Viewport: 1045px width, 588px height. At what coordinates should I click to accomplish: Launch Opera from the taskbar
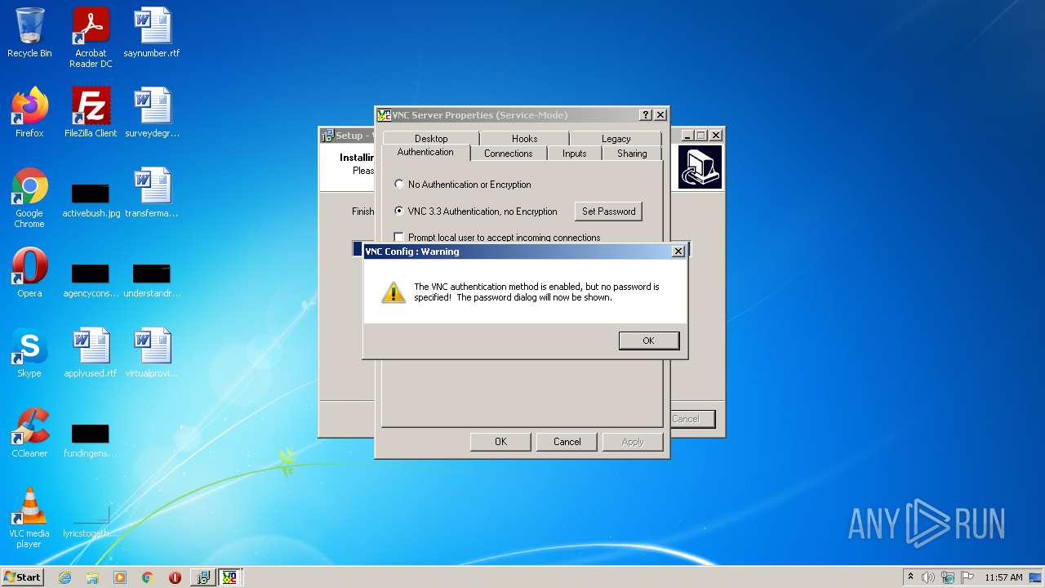coord(175,577)
